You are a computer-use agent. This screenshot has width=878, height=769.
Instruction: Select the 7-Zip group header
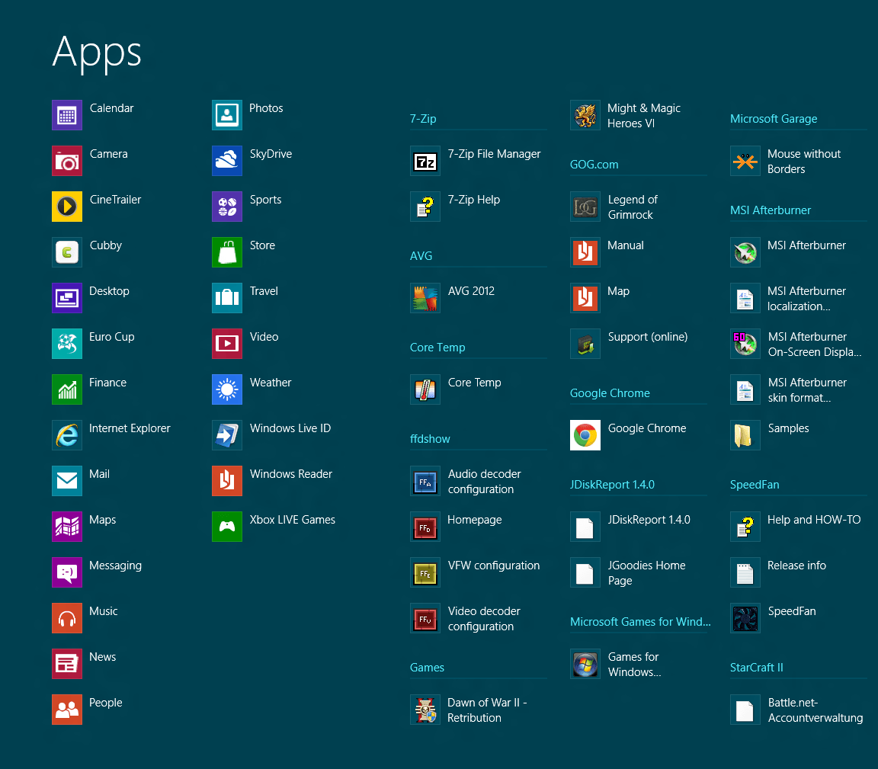pos(423,119)
